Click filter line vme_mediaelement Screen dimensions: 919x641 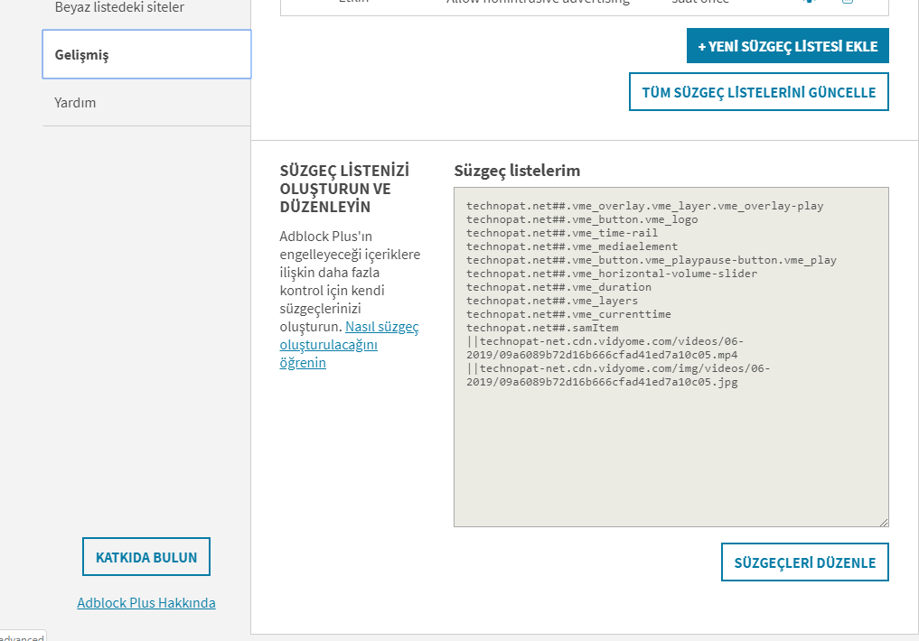pos(572,246)
